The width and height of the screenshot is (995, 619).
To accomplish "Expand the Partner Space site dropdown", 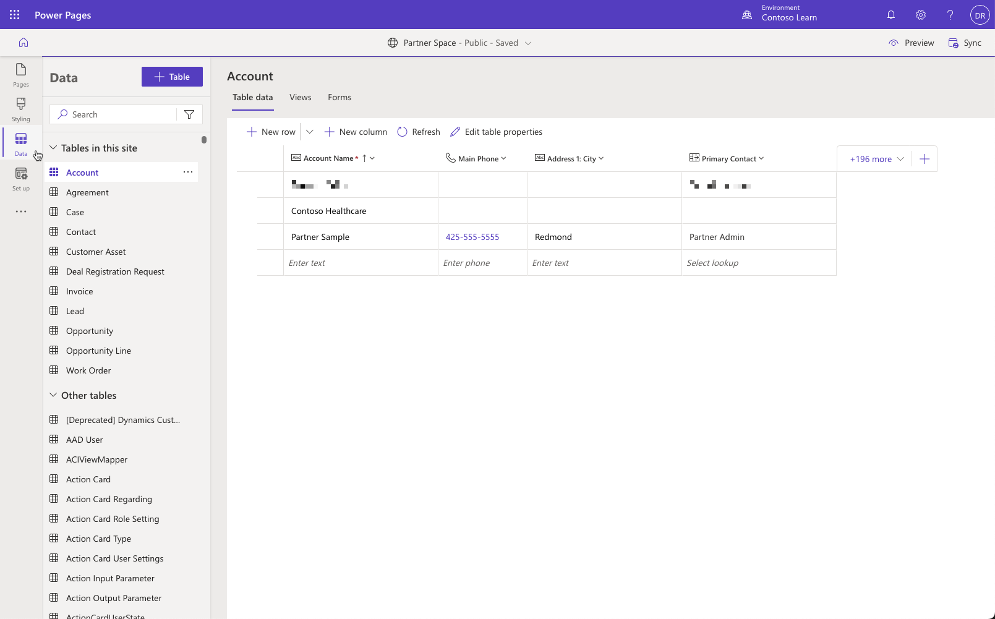I will pyautogui.click(x=528, y=43).
